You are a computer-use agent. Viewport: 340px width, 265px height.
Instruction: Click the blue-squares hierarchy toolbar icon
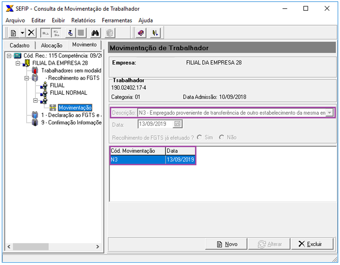70,33
